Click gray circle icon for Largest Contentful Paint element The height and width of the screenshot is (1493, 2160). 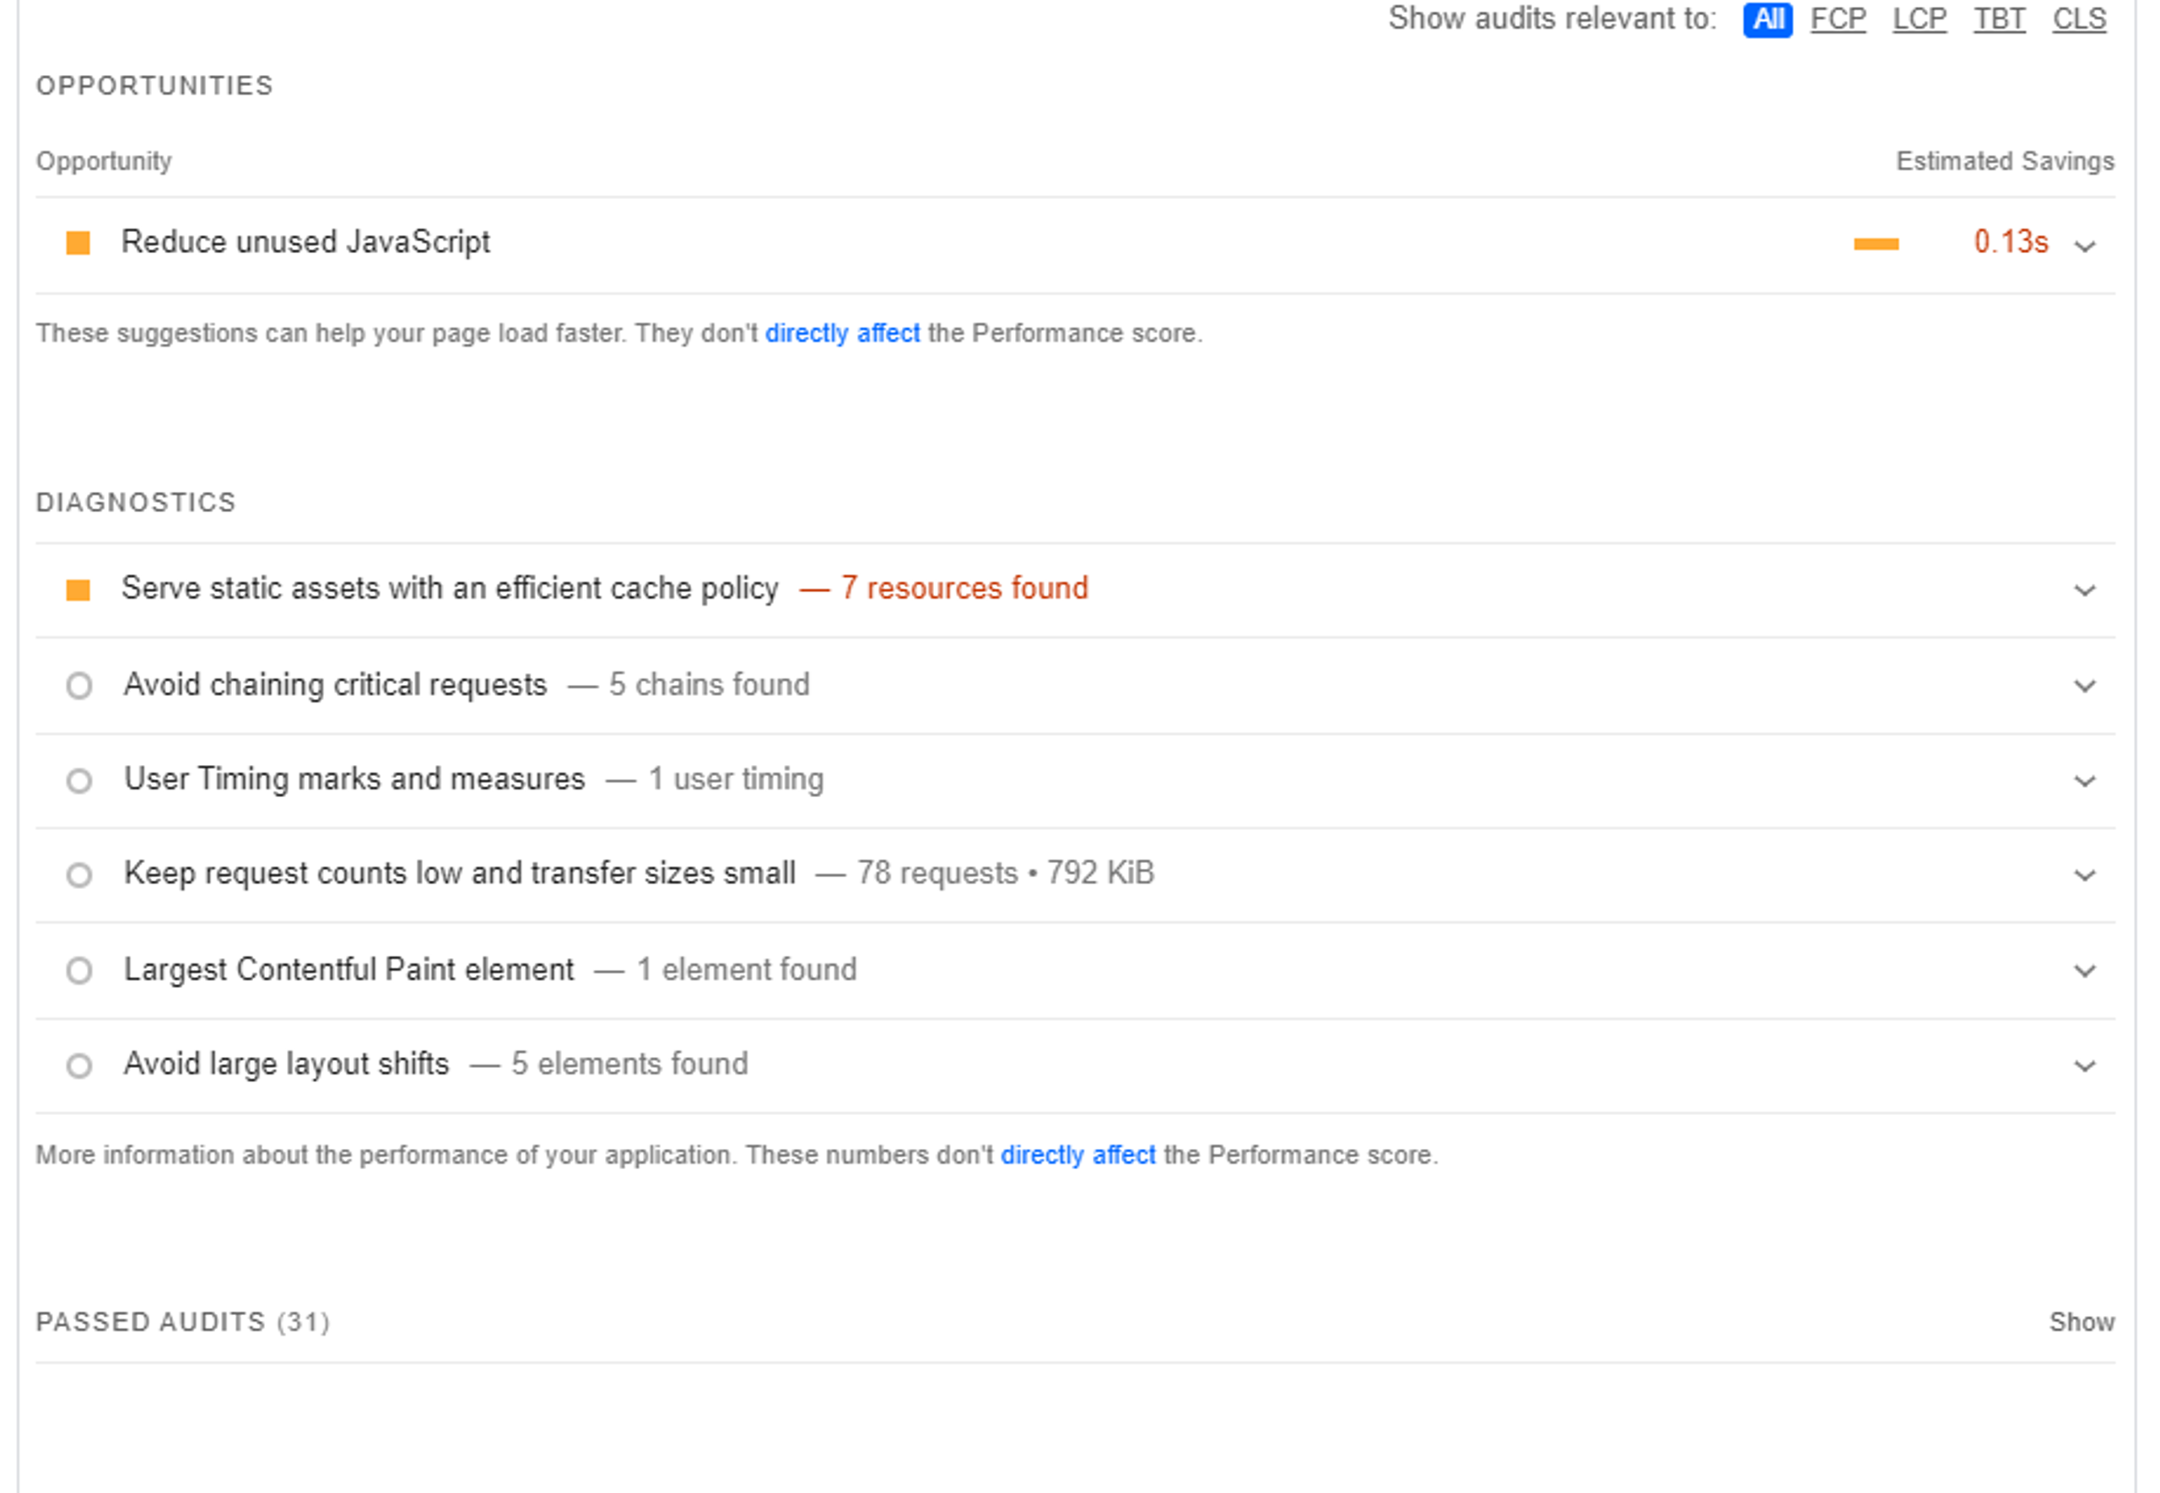79,970
